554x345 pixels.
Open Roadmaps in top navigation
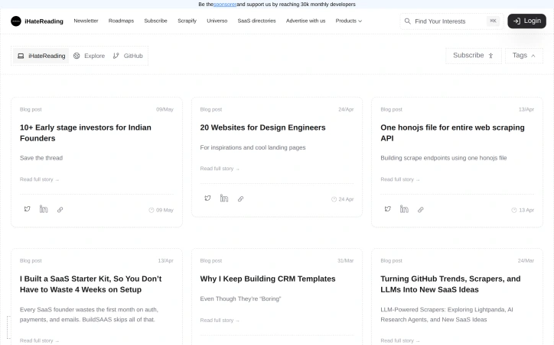[121, 21]
